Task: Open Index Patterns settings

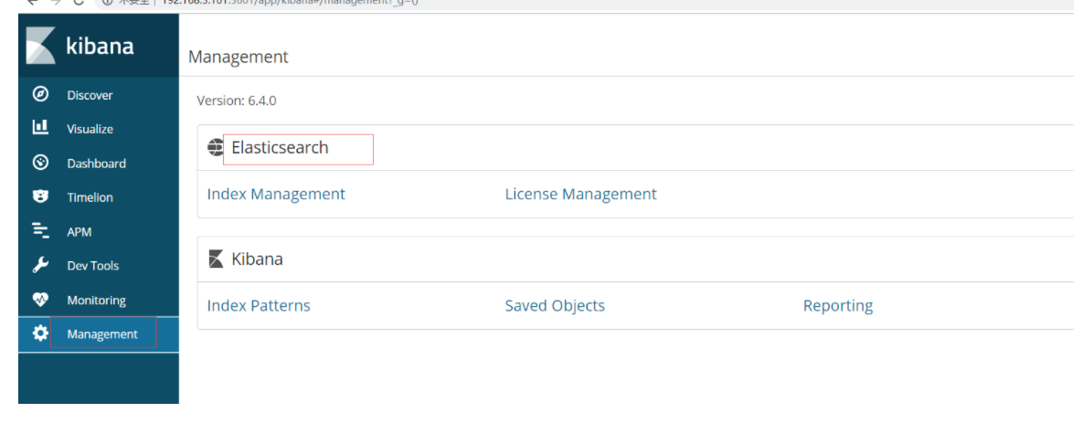Action: [x=259, y=306]
